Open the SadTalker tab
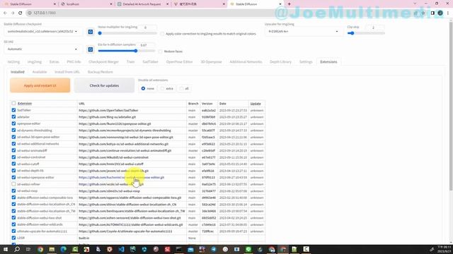This screenshot has height=254, width=453. click(x=150, y=62)
